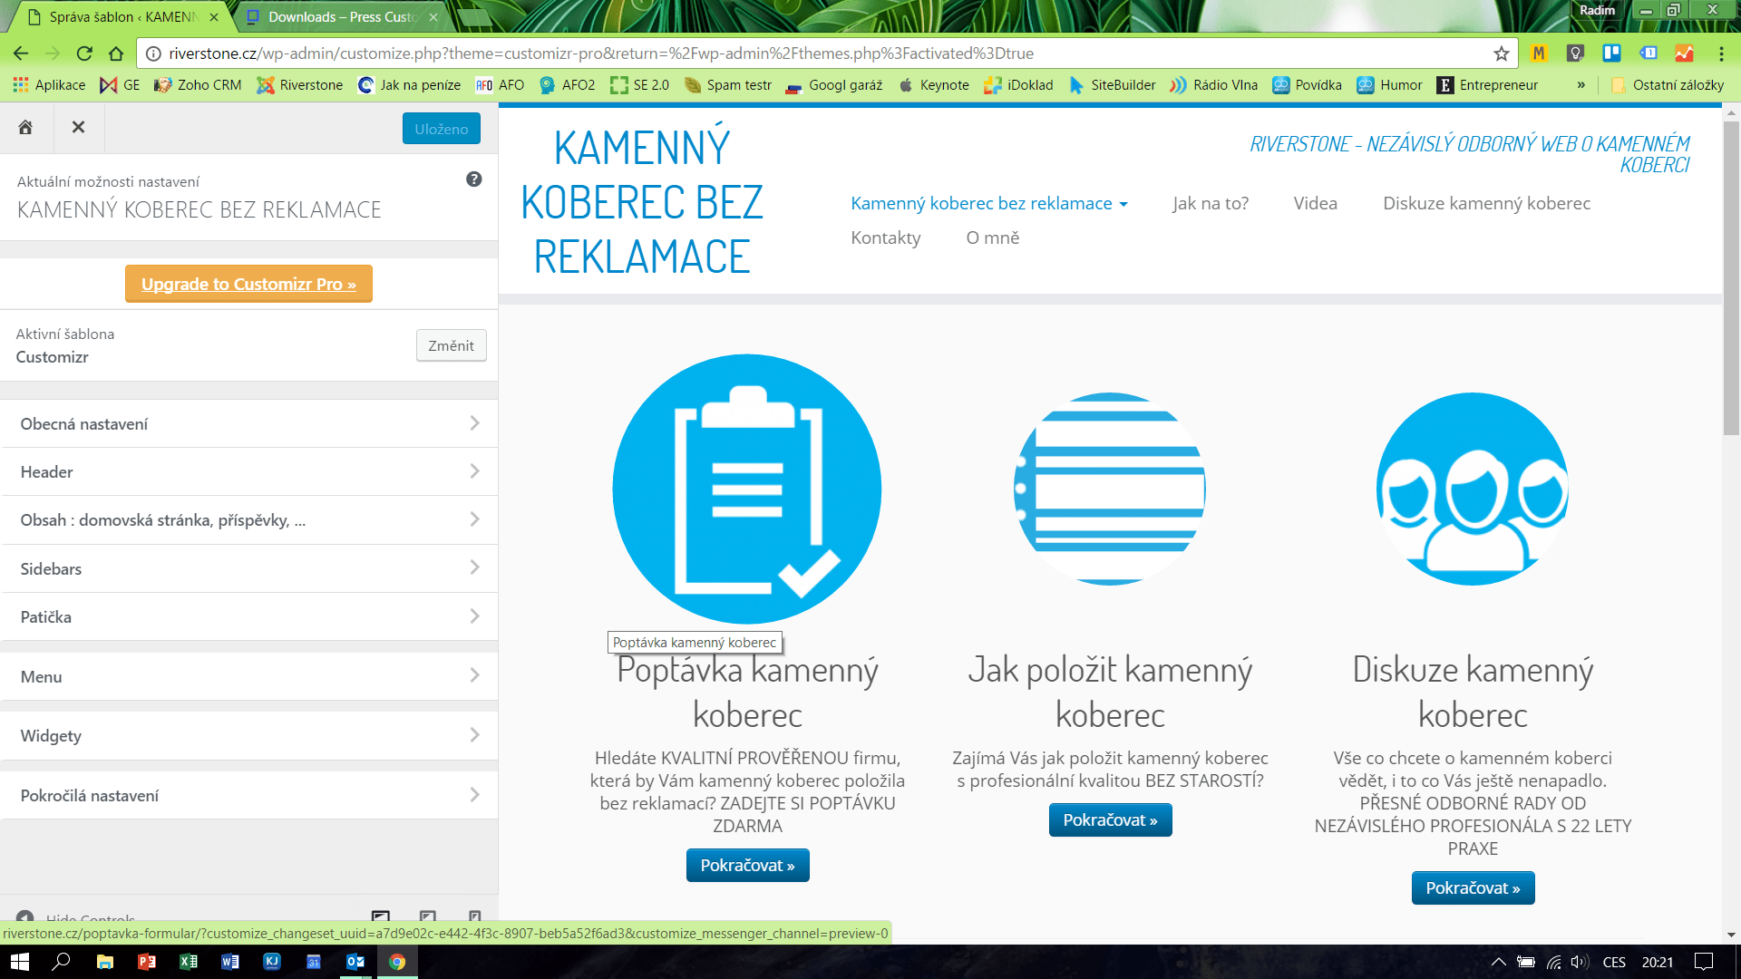Click the people Diskuze circle image
The width and height of the screenshot is (1741, 979).
click(x=1473, y=489)
